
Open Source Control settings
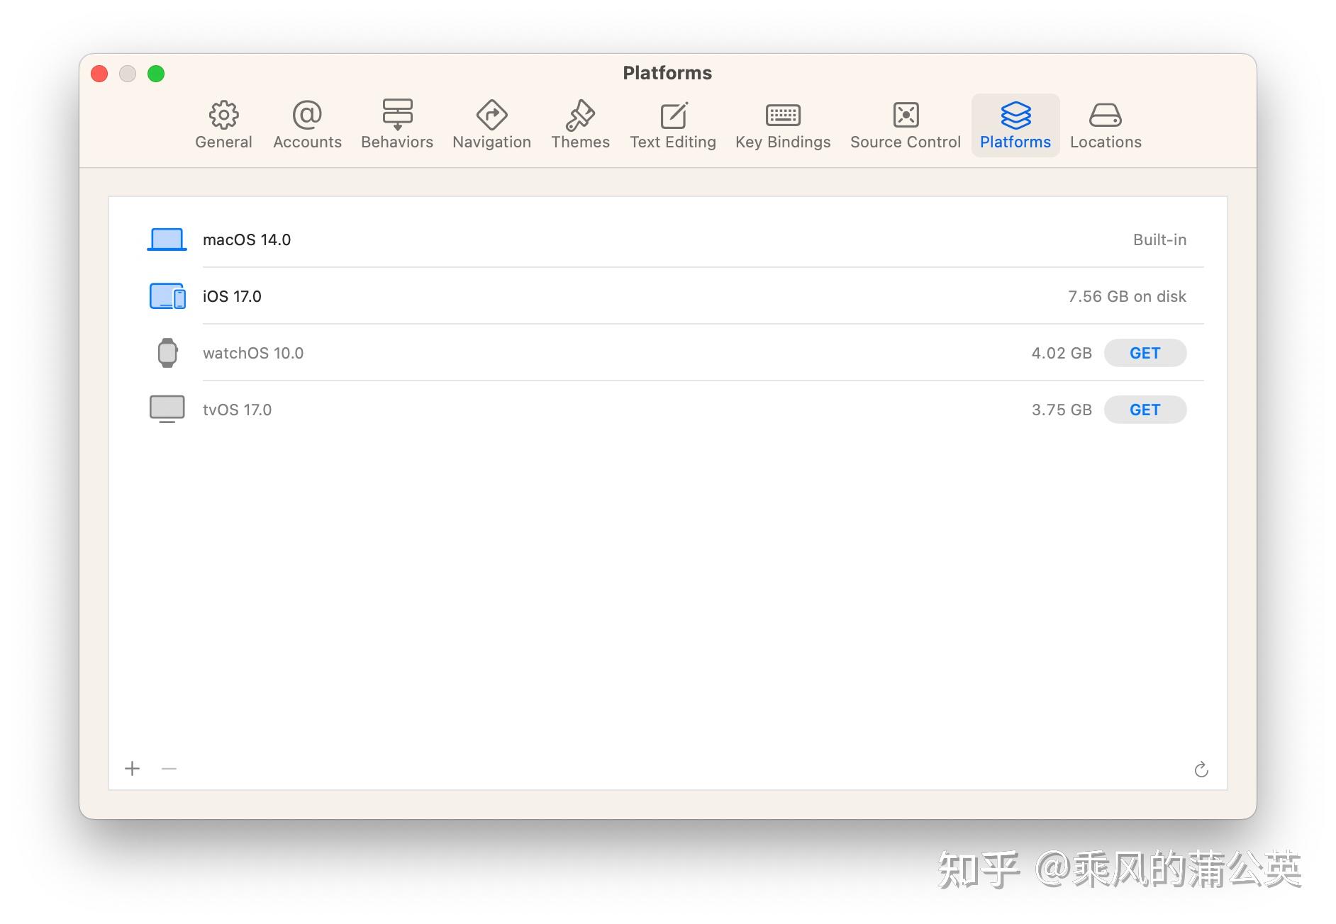point(904,125)
